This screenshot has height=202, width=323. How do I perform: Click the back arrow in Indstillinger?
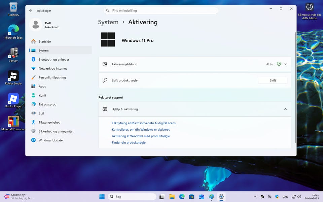[31, 10]
